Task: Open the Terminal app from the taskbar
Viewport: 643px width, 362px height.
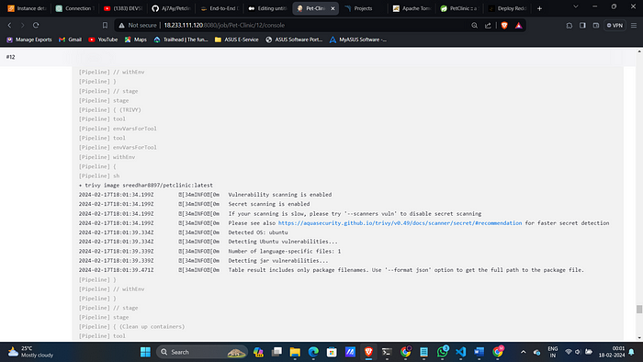Action: coord(387,352)
